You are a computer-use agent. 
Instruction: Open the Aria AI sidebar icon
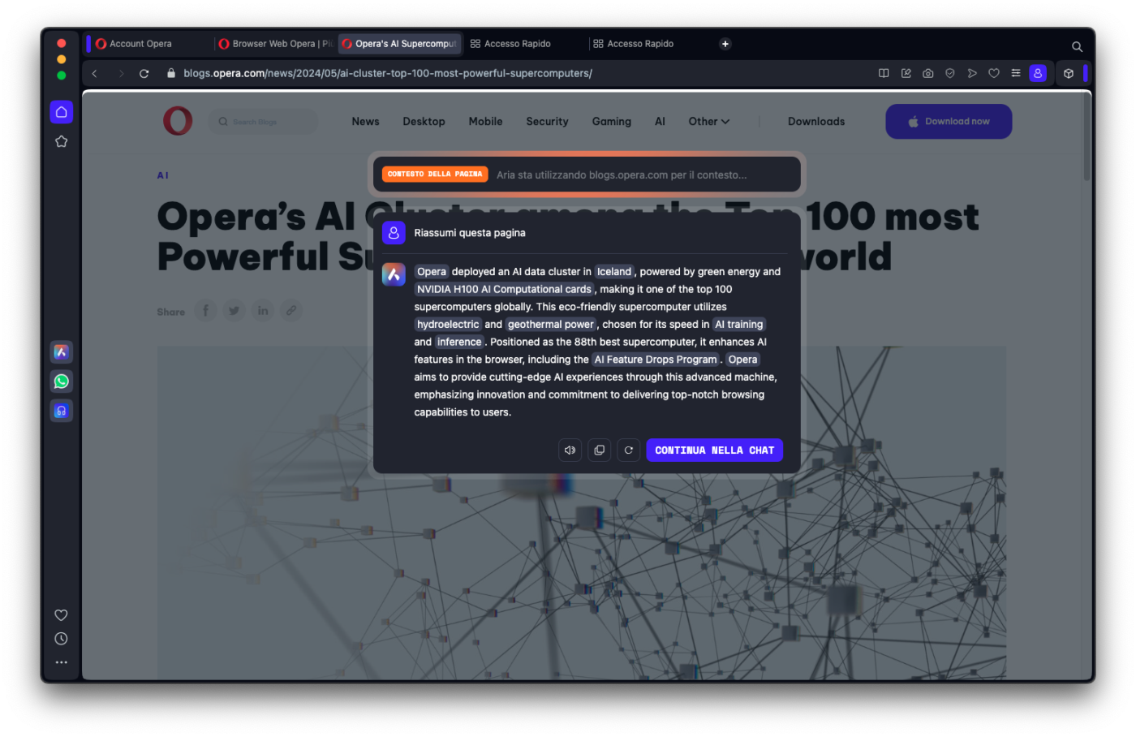(x=61, y=351)
